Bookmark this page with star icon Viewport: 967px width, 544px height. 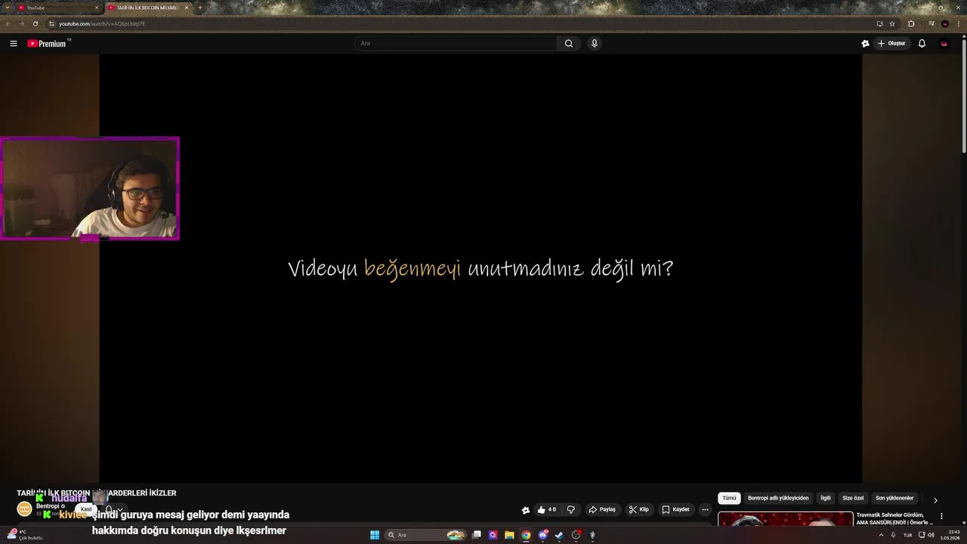[892, 23]
